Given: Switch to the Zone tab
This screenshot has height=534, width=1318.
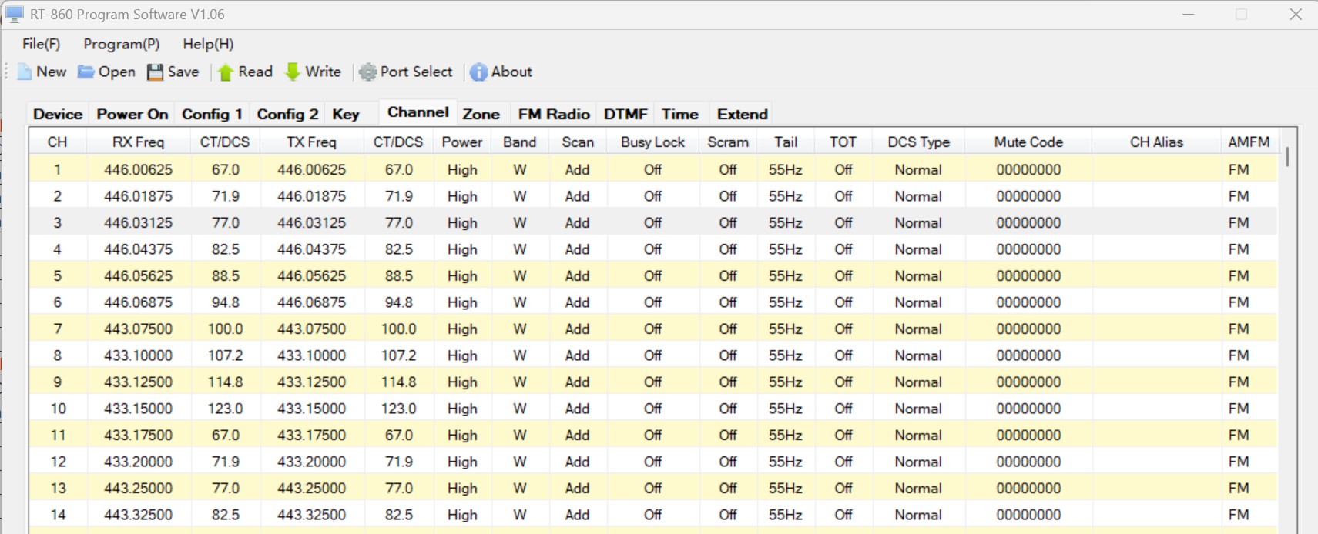Looking at the screenshot, I should (x=481, y=115).
